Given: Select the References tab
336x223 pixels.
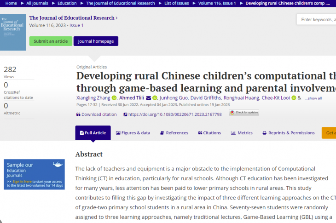Looking at the screenshot, I should tap(174, 133).
